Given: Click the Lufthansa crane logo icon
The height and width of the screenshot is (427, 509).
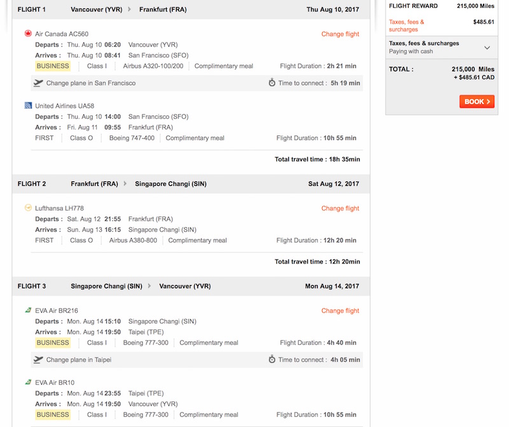Looking at the screenshot, I should (x=28, y=208).
